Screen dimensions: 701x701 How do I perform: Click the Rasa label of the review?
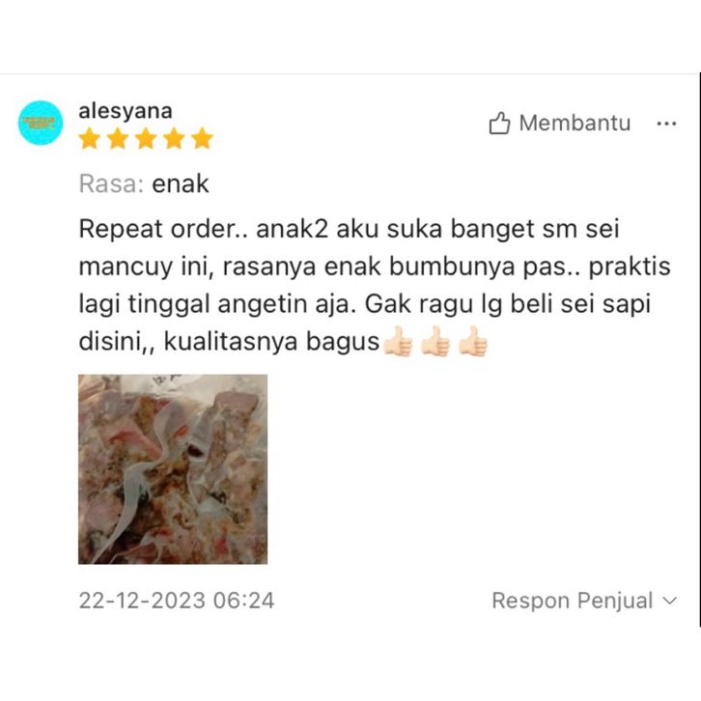pos(111,183)
